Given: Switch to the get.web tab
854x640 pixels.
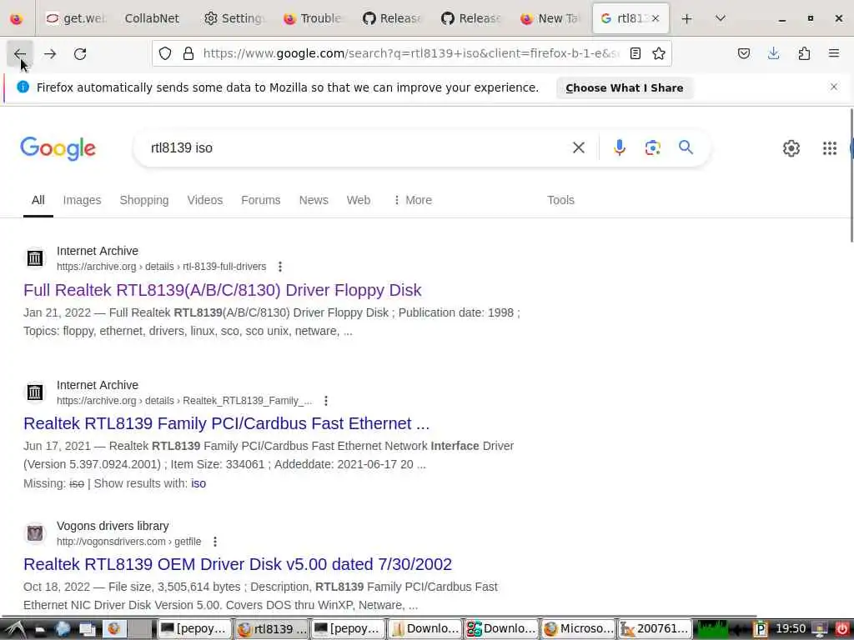Looking at the screenshot, I should (x=75, y=18).
